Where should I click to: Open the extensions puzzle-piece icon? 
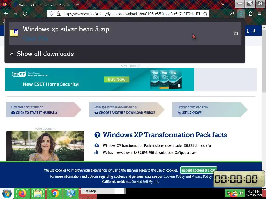[x=251, y=13]
